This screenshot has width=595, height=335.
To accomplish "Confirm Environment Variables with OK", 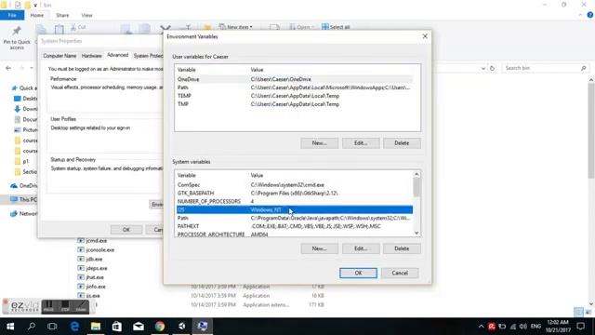I will point(358,273).
